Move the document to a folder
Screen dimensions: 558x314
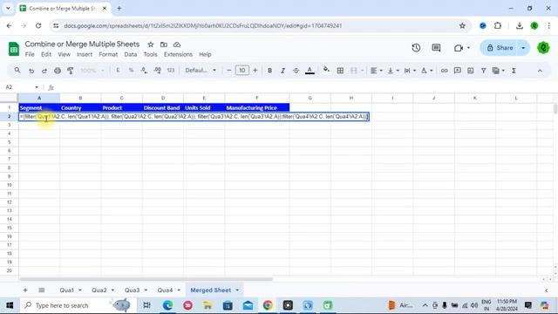coord(164,44)
